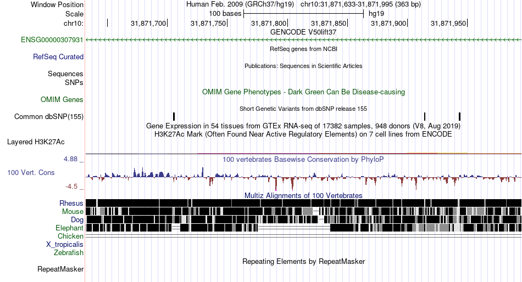This screenshot has height=282, width=522.
Task: Click the leftmost dbSNP variant marker
Action: tap(174, 116)
